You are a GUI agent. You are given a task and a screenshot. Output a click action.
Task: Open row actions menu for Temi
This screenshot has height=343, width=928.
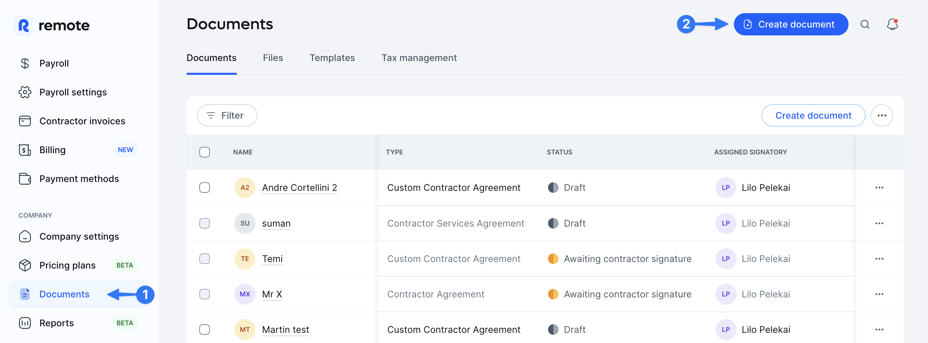tap(879, 259)
